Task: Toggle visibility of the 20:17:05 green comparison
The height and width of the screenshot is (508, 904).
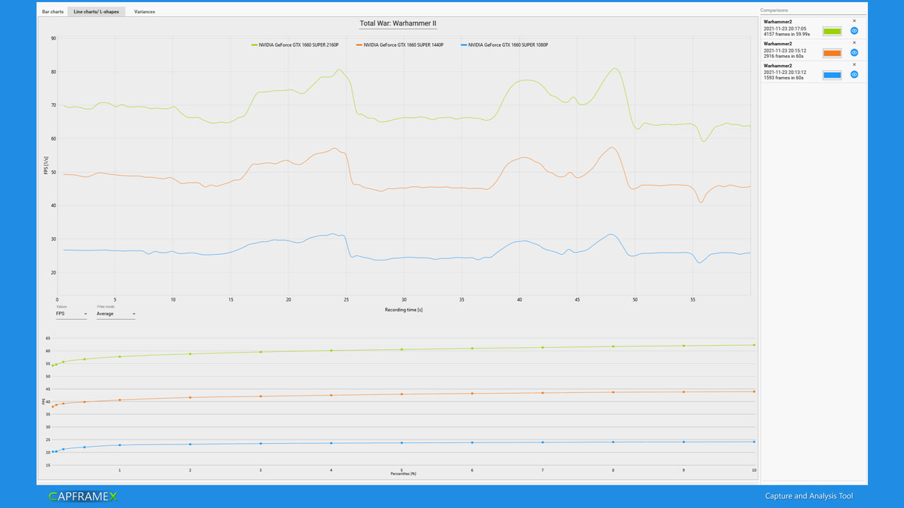Action: click(854, 31)
